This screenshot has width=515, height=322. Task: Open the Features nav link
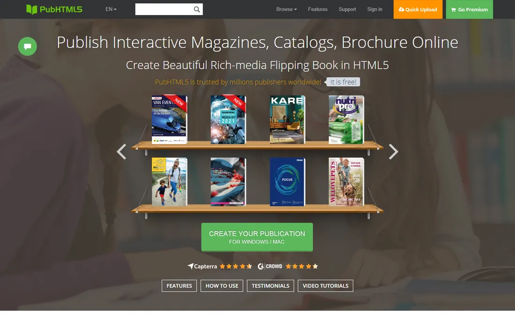coord(317,9)
